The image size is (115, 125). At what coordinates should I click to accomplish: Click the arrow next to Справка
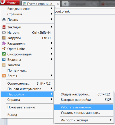point(51,99)
